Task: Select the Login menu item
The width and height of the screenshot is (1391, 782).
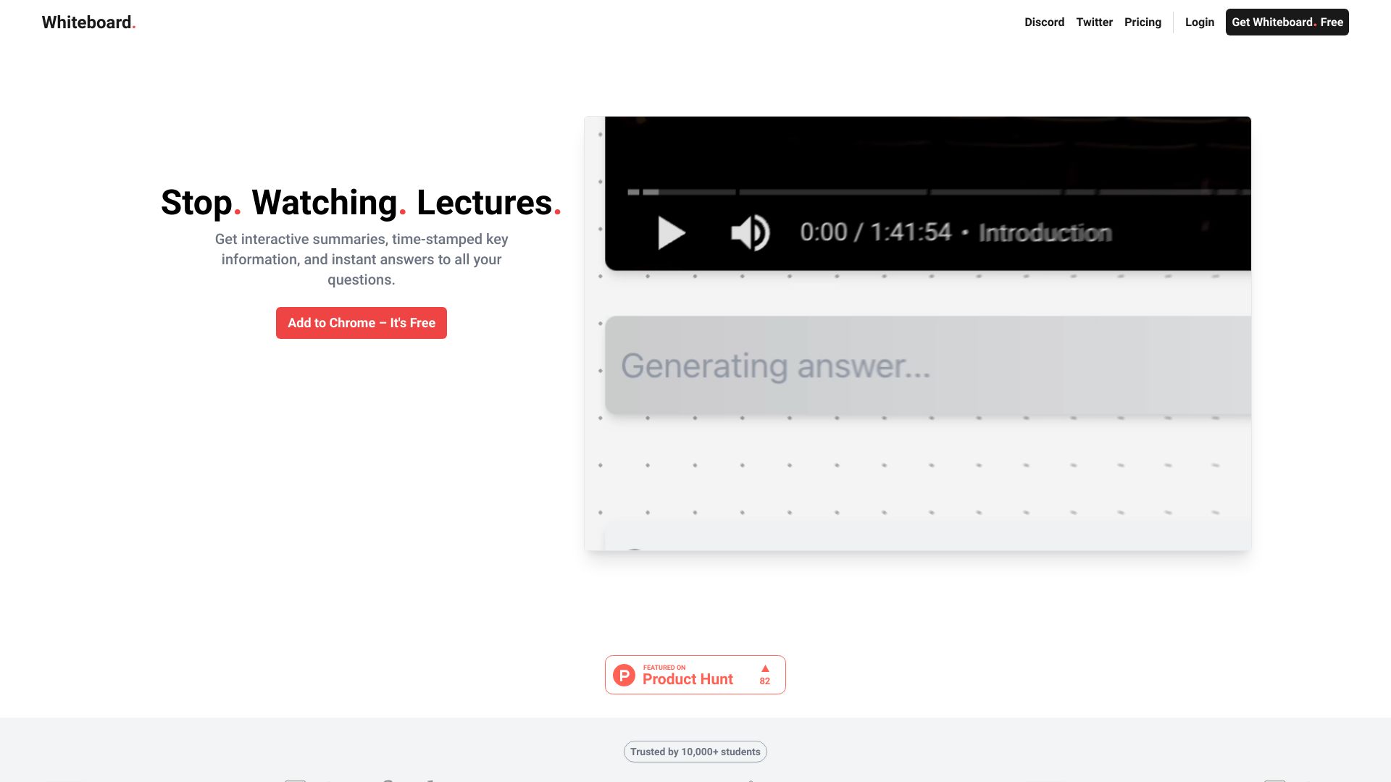Action: (1199, 22)
